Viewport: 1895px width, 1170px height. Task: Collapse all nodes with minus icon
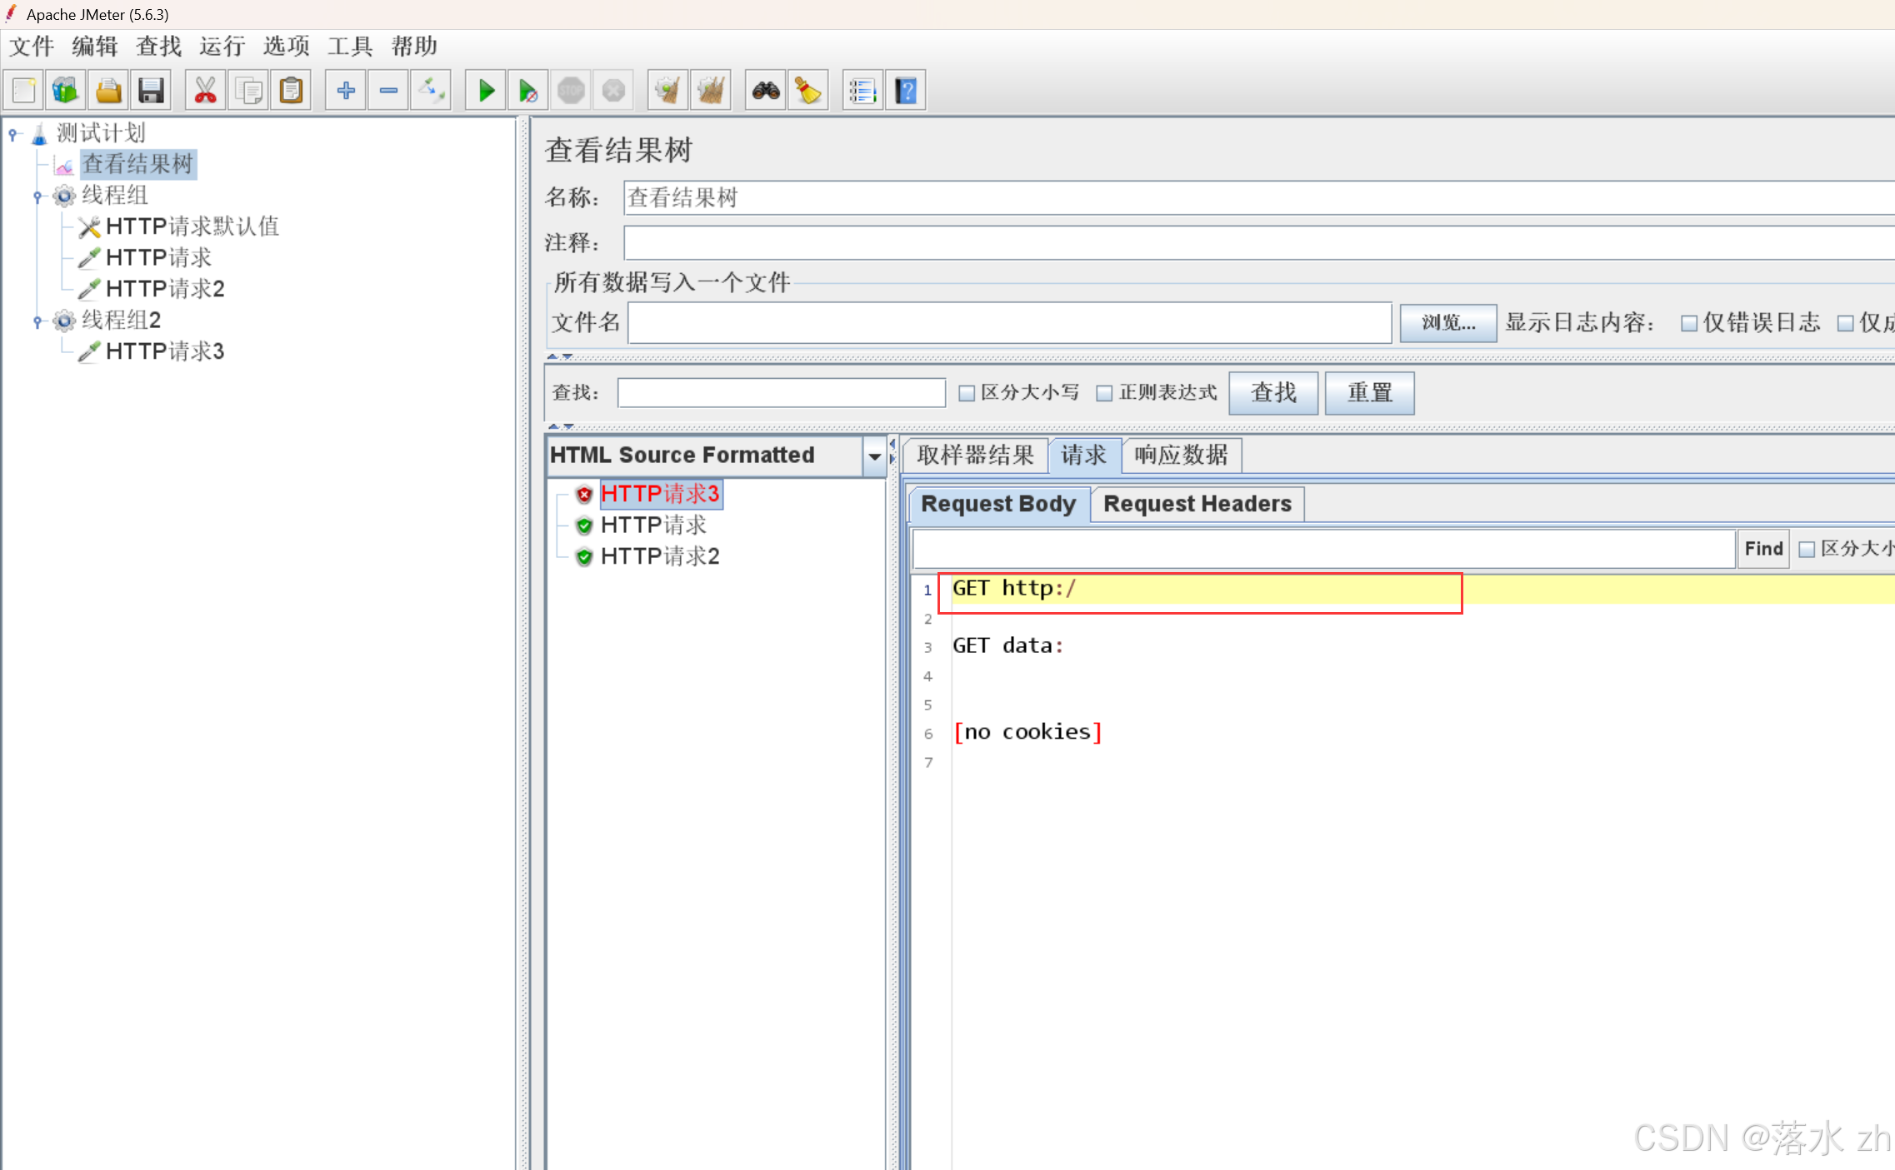[x=388, y=90]
